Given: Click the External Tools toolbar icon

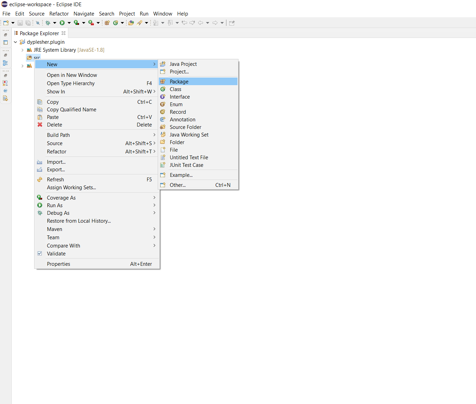Looking at the screenshot, I should tap(91, 23).
